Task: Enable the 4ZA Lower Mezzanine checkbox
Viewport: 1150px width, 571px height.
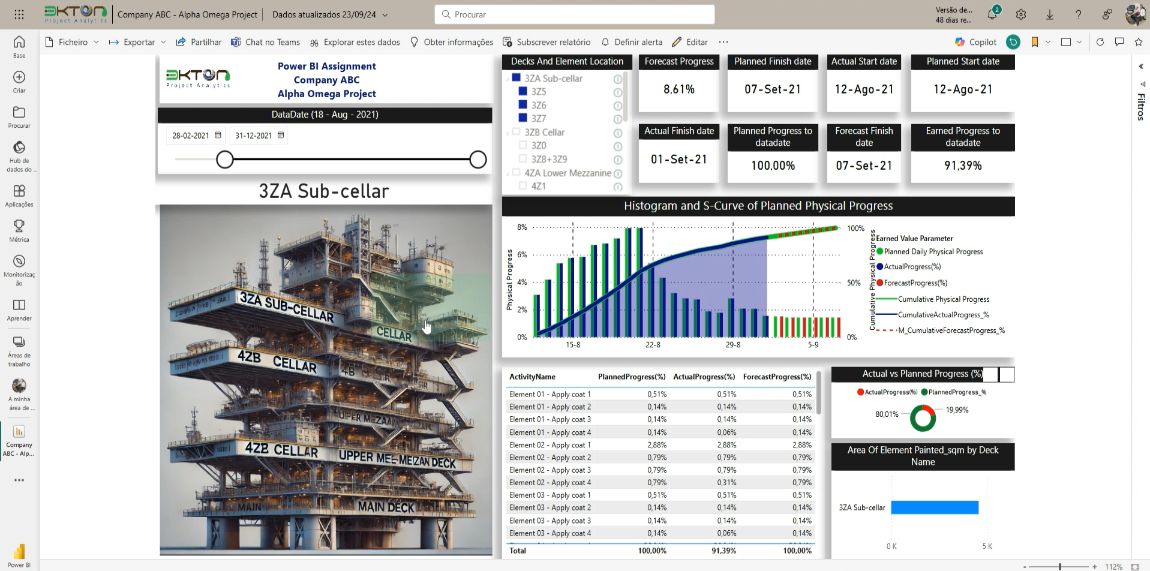Action: tap(517, 173)
